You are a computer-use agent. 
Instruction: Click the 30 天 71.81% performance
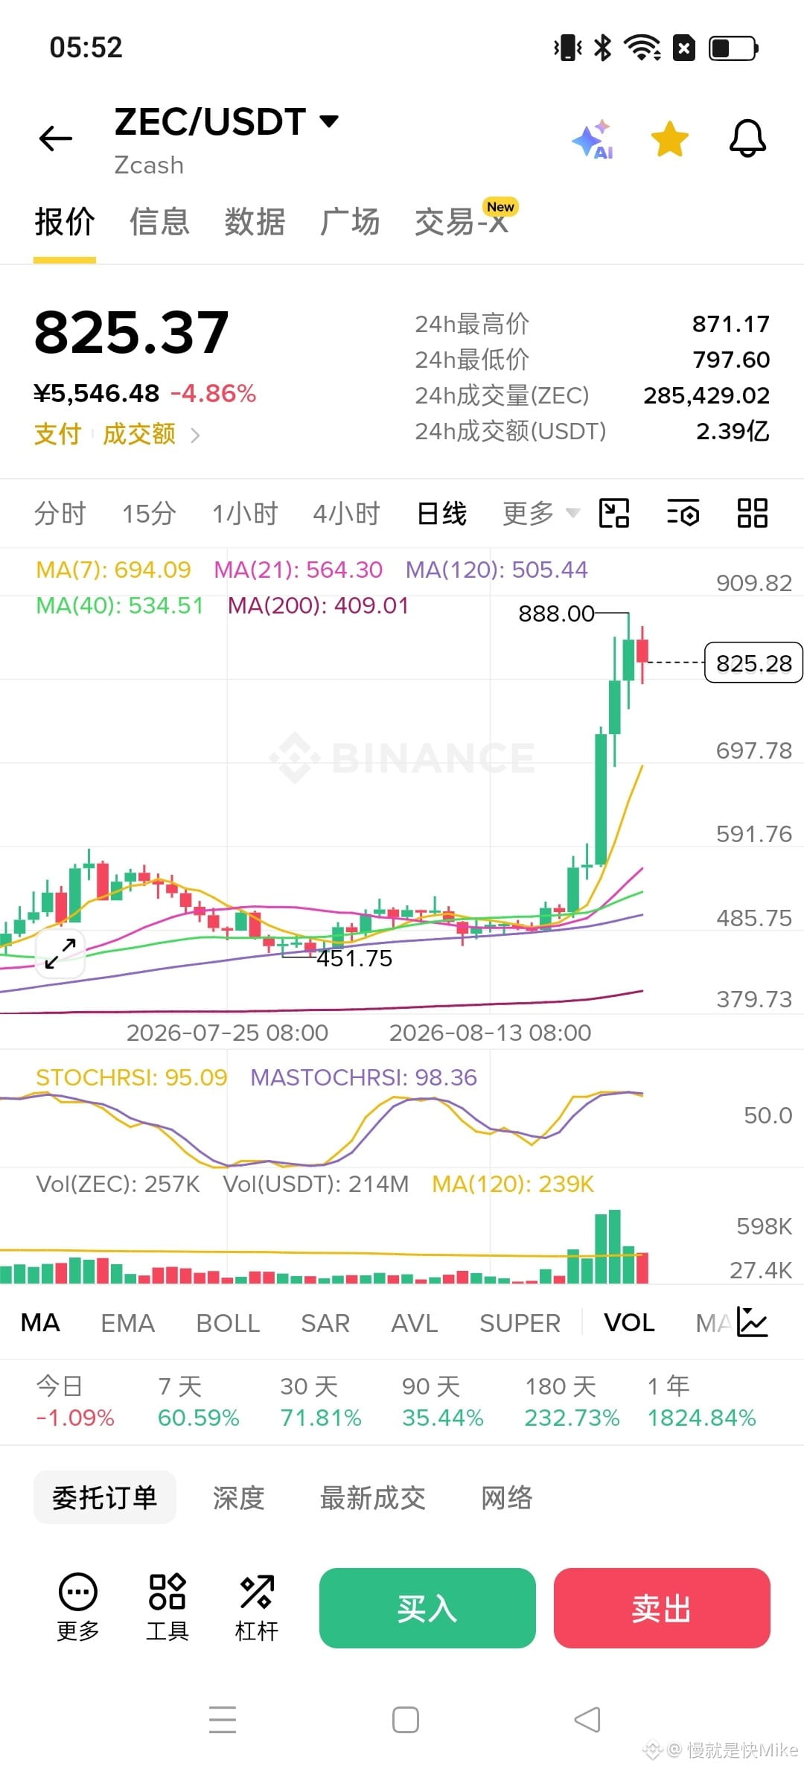tap(320, 1402)
